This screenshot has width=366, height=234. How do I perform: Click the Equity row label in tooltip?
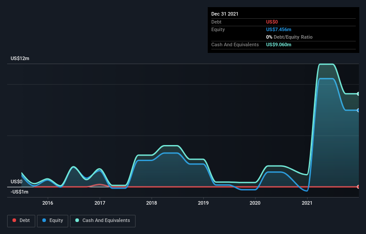tap(218, 29)
